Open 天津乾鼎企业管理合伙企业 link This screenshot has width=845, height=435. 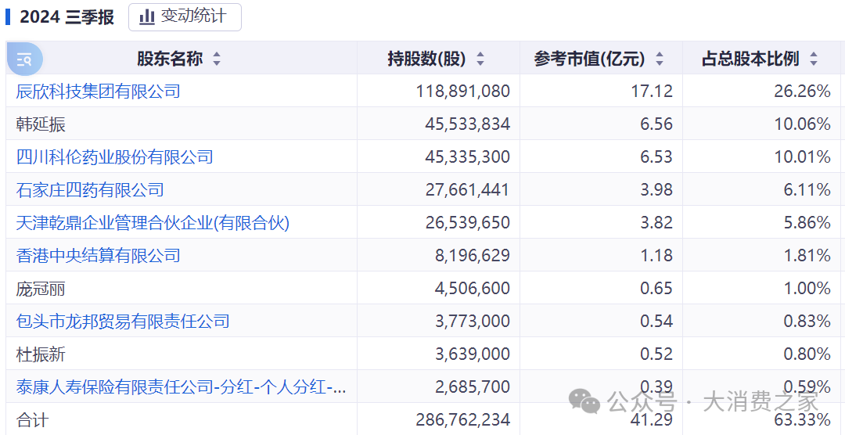pos(153,223)
